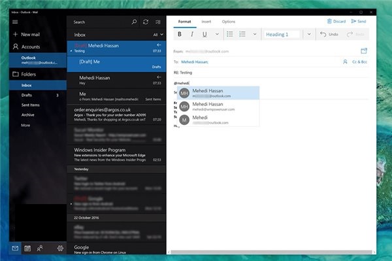Show the Cc & Bcc fields
The image size is (392, 261).
click(359, 61)
